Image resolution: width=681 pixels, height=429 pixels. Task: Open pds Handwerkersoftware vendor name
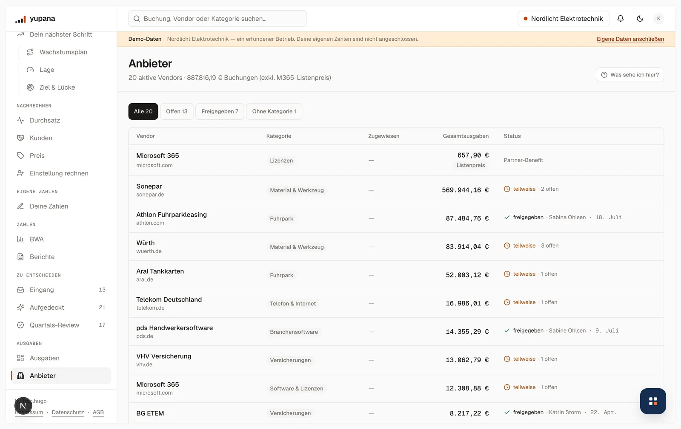[175, 328]
